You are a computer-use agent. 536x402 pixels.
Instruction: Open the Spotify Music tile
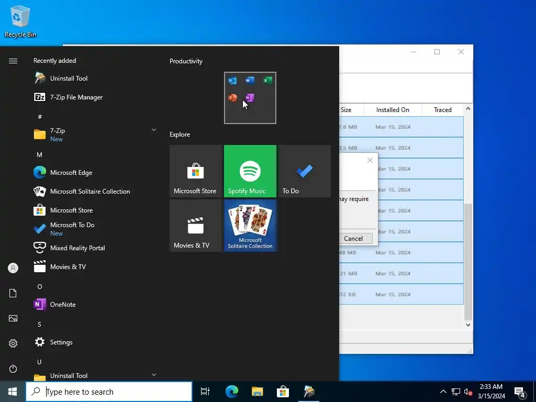click(x=250, y=171)
